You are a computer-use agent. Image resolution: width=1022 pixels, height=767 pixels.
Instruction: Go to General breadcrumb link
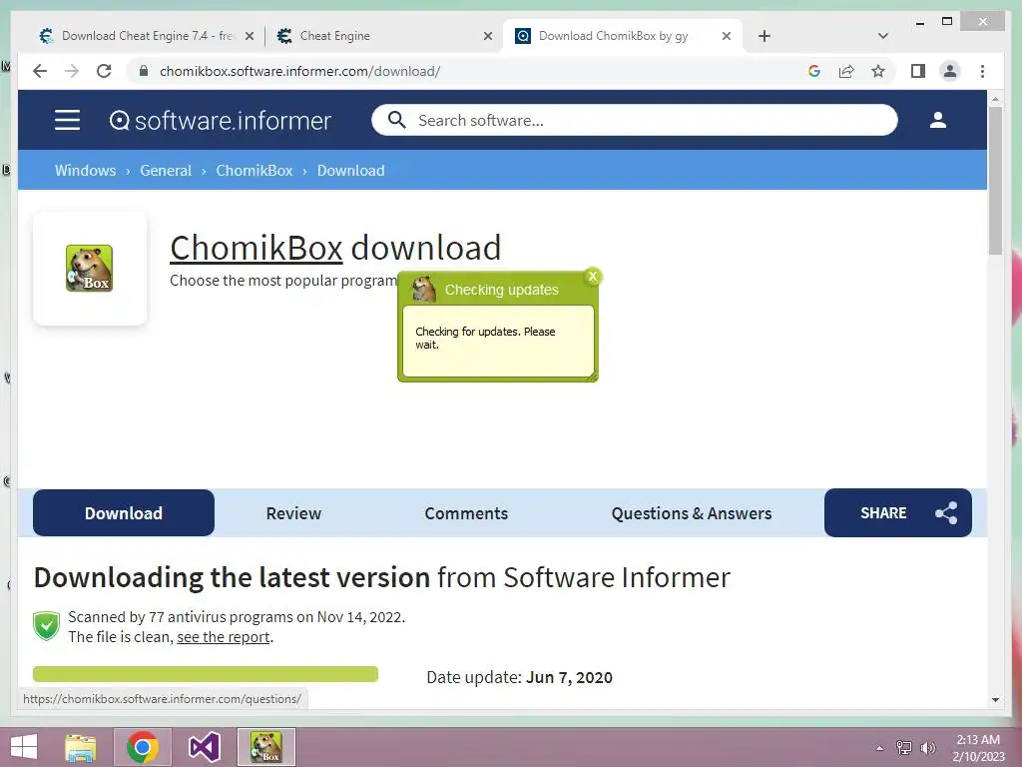(166, 170)
